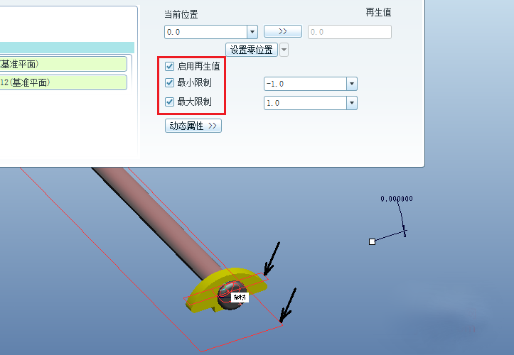Screen dimensions: 514x355
Task: Expand the arrow next to 设置零位置
Action: (x=284, y=50)
